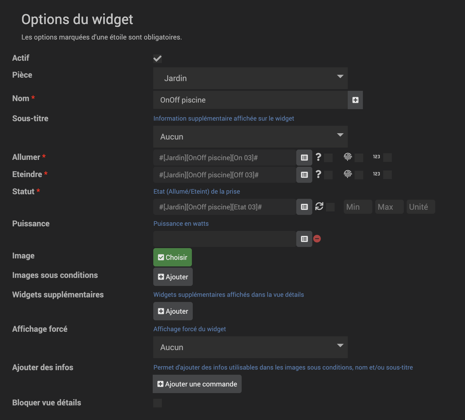Click the Min input field on the Statut row
This screenshot has height=420, width=465.
pos(357,207)
